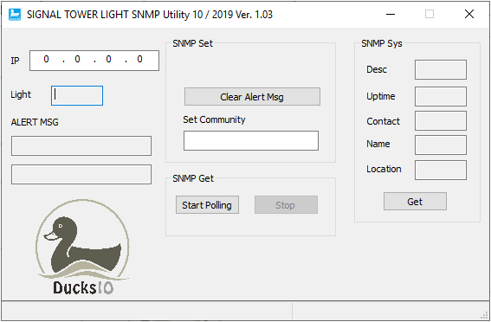Click the Clear Alert Msg button
This screenshot has height=322, width=491.
click(252, 97)
